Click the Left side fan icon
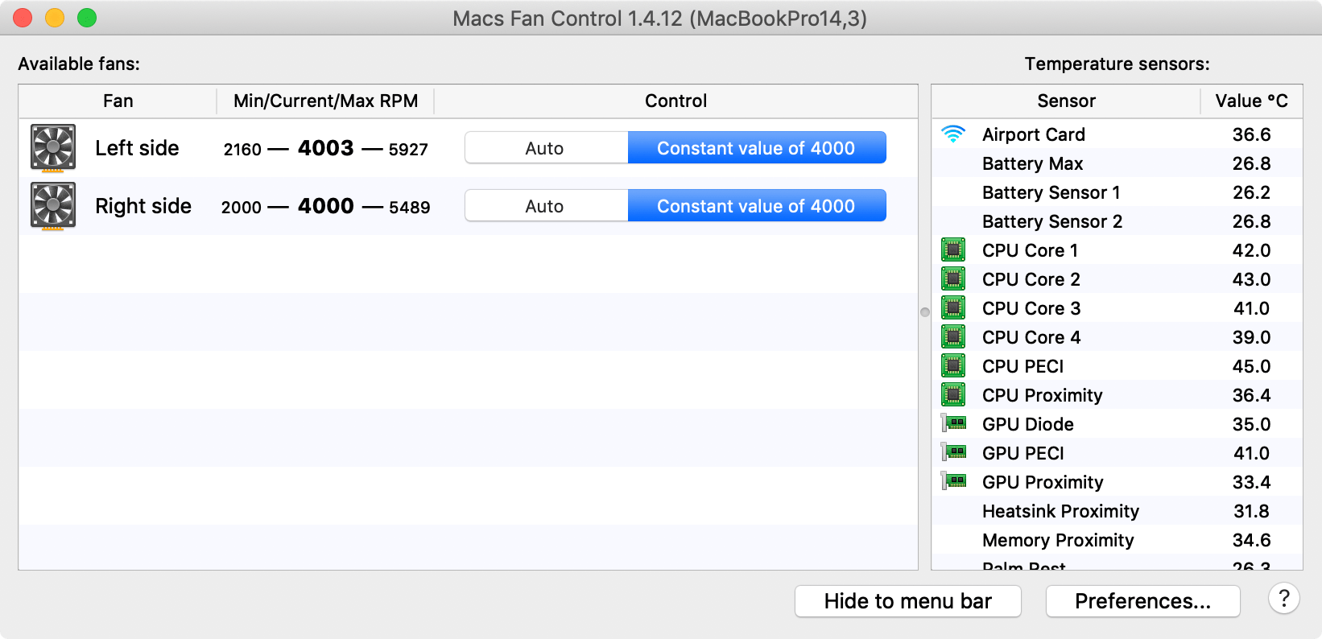The width and height of the screenshot is (1322, 639). pos(53,148)
